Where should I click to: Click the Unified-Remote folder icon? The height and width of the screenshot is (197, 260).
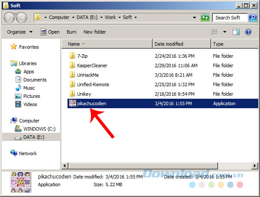pyautogui.click(x=72, y=84)
